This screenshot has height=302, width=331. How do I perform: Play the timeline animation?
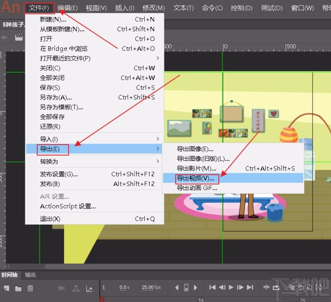pos(231,287)
